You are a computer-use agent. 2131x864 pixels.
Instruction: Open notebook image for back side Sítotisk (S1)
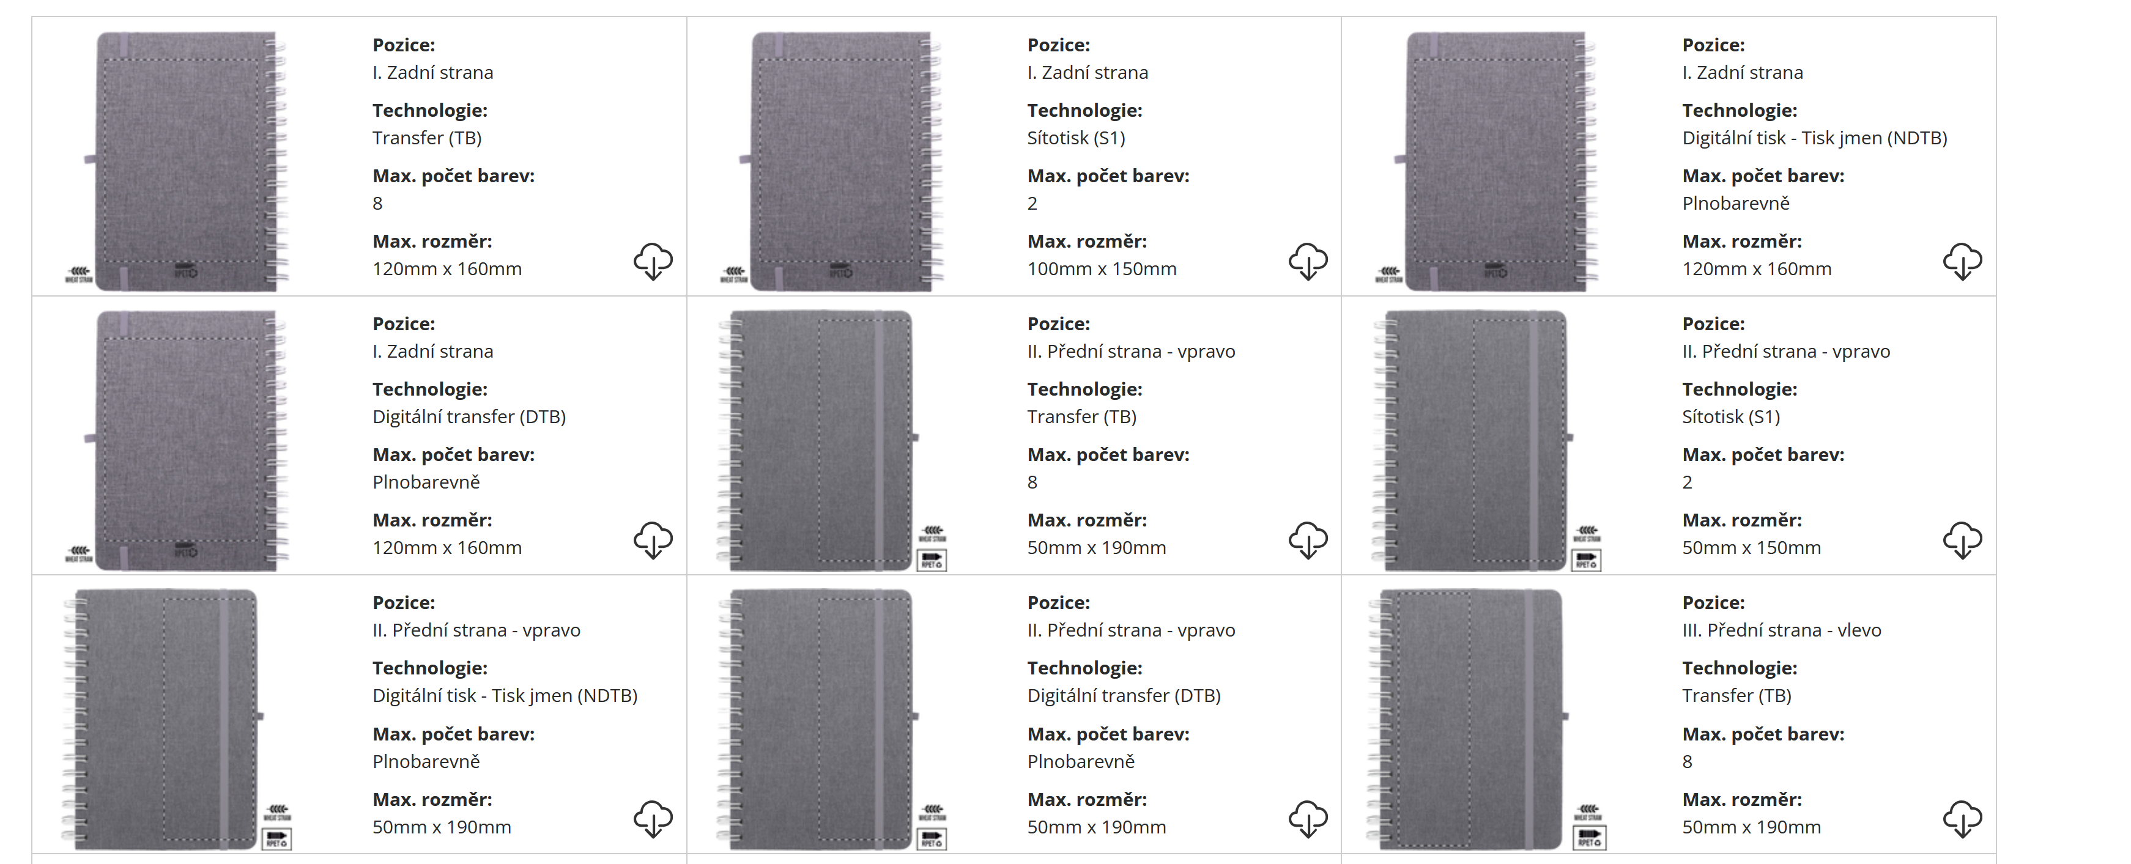coord(831,161)
